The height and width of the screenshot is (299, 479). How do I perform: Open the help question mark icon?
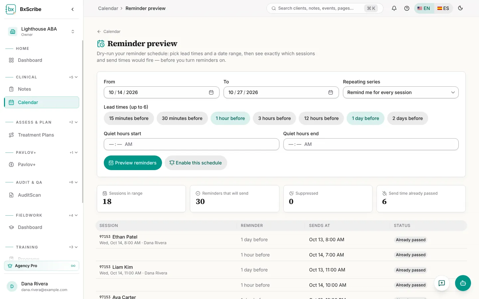coord(407,8)
